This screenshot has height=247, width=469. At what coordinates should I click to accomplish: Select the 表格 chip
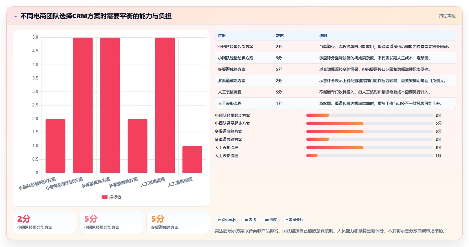pyautogui.click(x=250, y=220)
